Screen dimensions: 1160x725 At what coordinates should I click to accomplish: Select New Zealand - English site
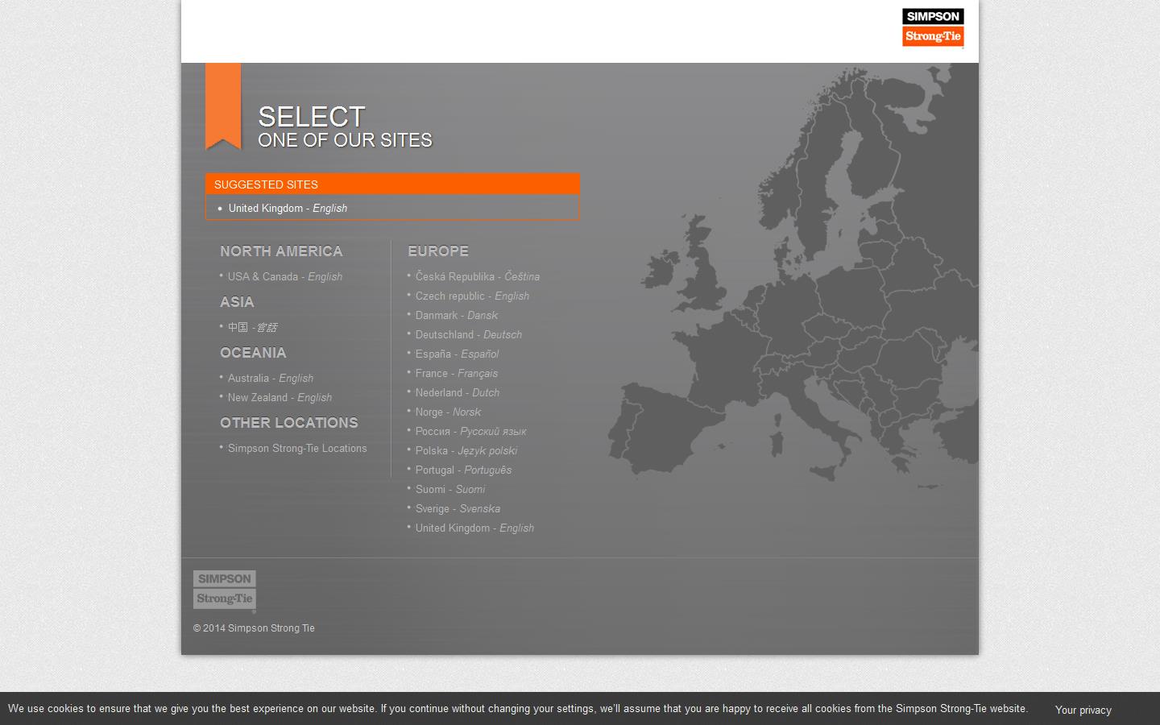(x=280, y=398)
